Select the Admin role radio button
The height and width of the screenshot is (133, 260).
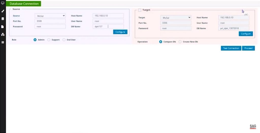coord(35,40)
